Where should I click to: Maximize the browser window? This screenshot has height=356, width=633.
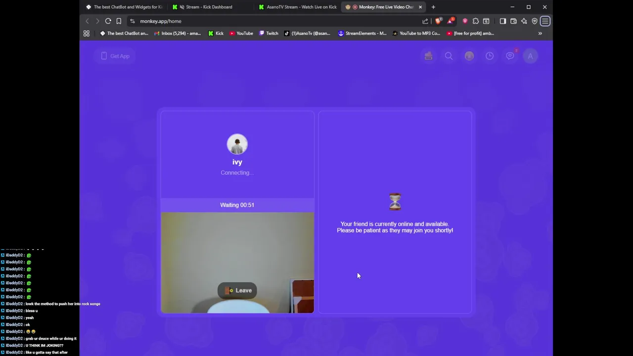click(529, 7)
